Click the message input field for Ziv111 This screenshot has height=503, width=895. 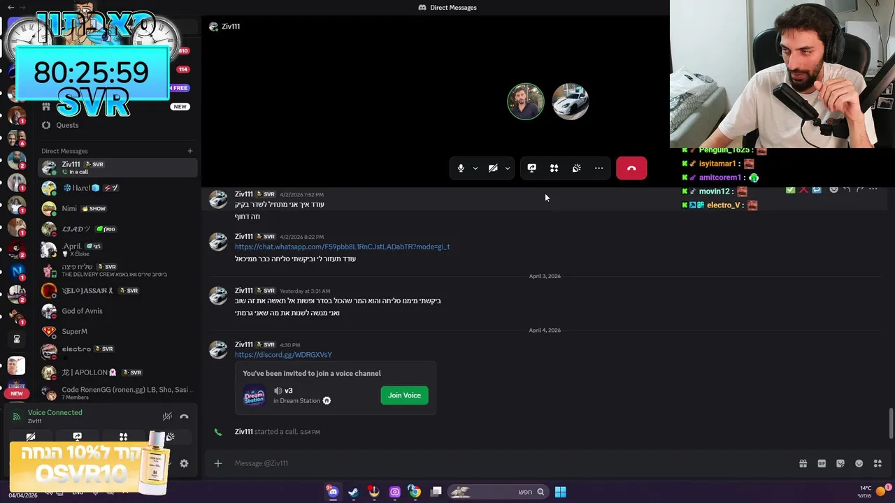(x=514, y=463)
